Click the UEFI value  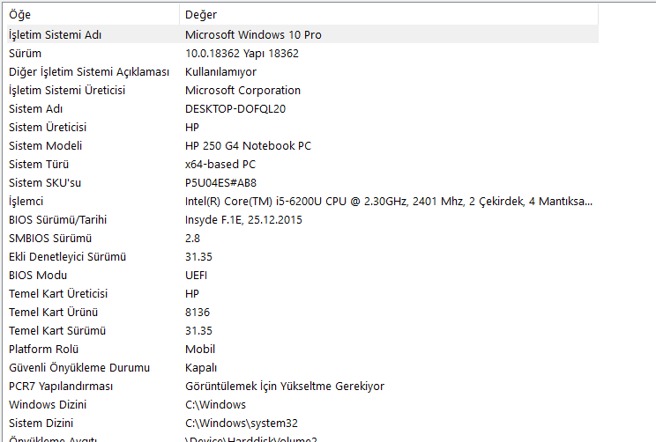click(x=196, y=276)
